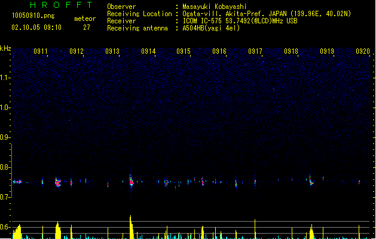Click the 0916 time marker

(x=219, y=51)
